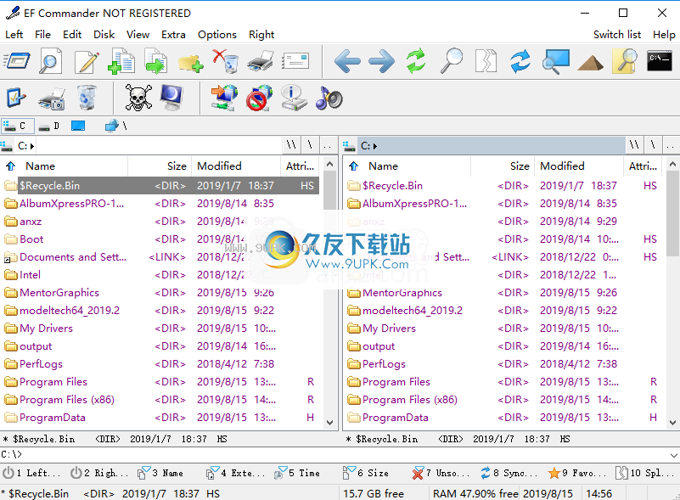Click function key 8 Sync button
This screenshot has width=680, height=500.
(x=509, y=473)
